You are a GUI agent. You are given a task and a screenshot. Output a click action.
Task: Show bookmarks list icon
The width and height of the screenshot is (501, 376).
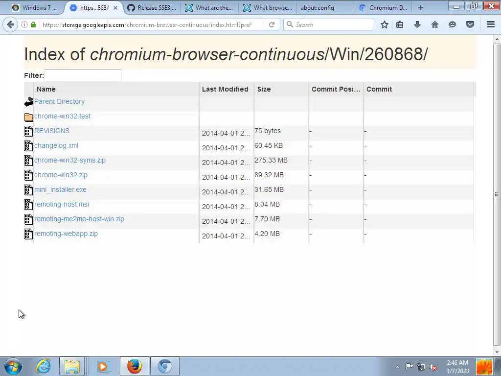(400, 24)
